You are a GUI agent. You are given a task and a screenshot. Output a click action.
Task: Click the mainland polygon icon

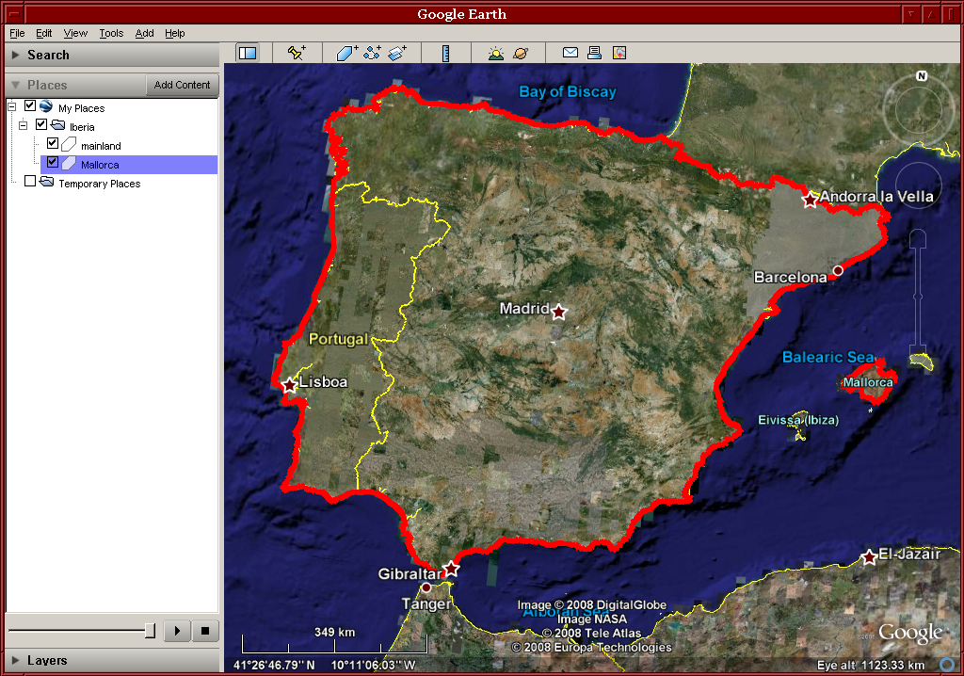[69, 145]
